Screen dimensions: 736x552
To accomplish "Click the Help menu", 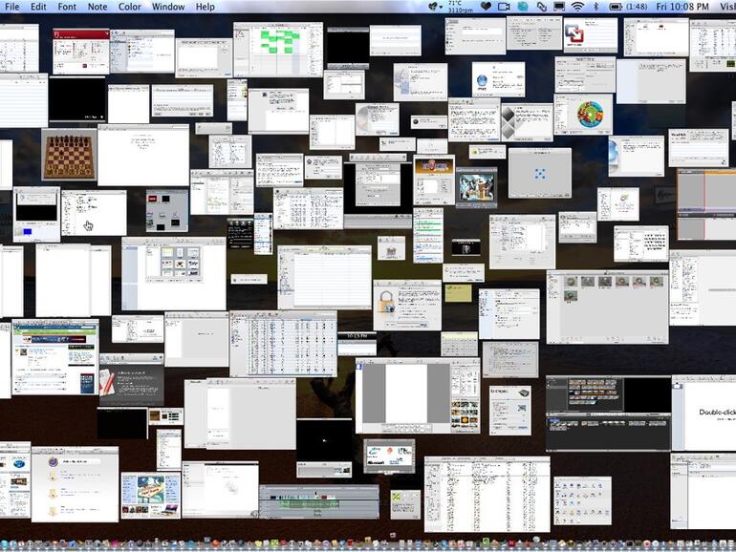I will click(206, 7).
